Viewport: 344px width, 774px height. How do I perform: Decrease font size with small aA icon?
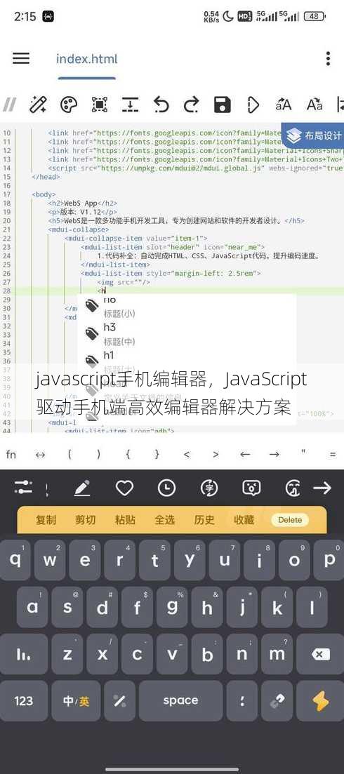click(284, 105)
